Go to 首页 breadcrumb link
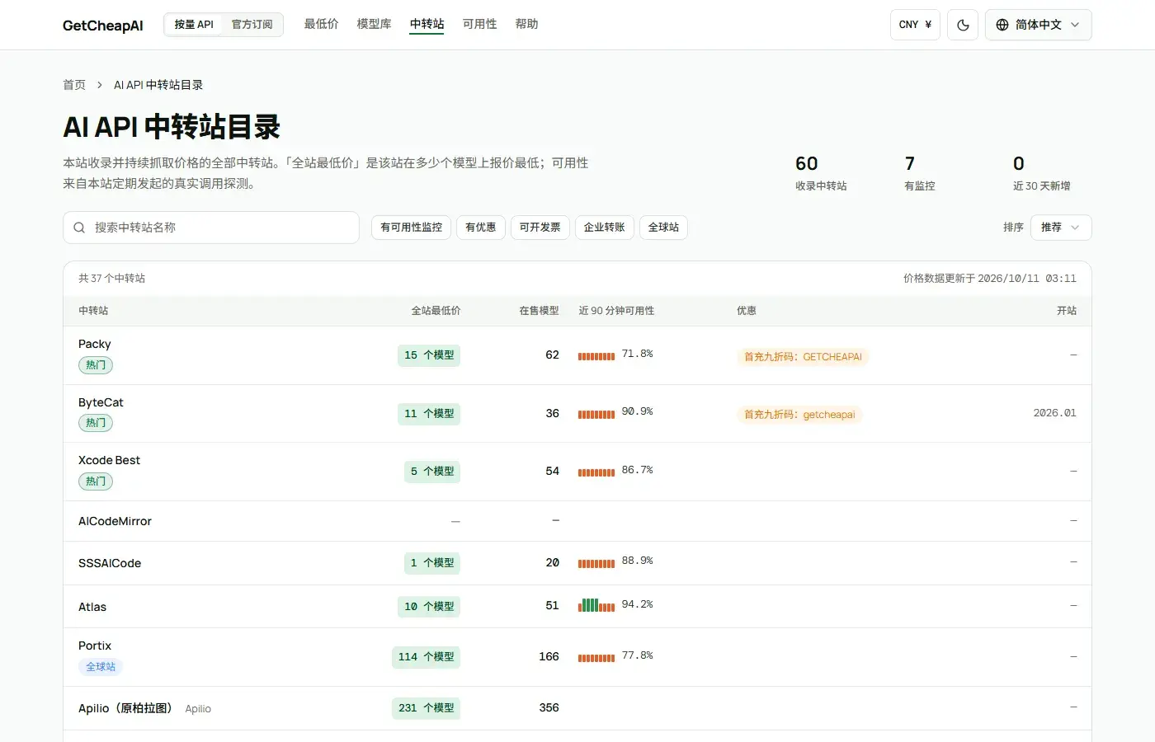The height and width of the screenshot is (742, 1155). coord(74,85)
